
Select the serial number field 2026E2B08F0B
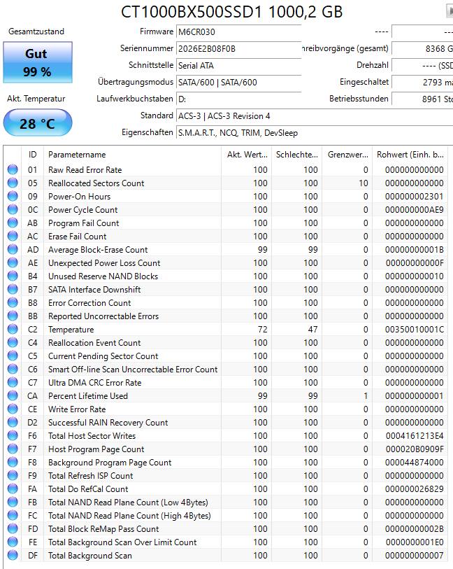coord(239,48)
